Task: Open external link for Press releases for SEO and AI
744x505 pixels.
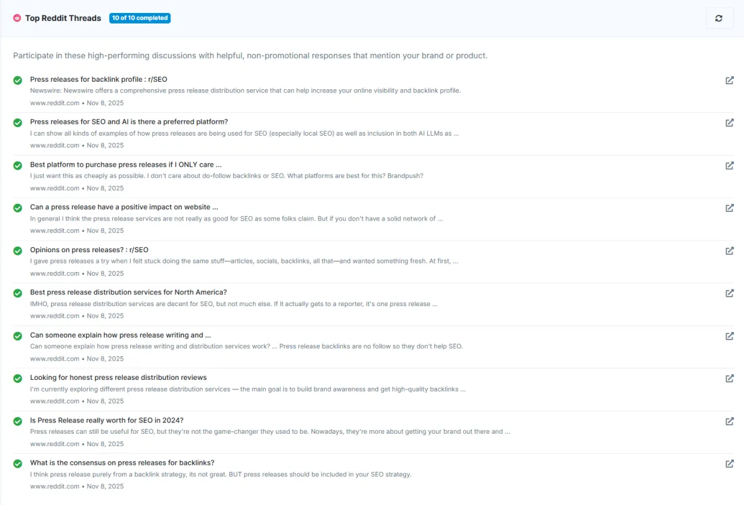Action: (730, 123)
